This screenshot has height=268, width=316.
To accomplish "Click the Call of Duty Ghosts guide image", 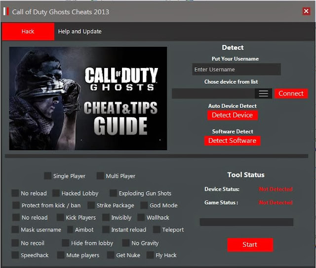I will [88, 99].
